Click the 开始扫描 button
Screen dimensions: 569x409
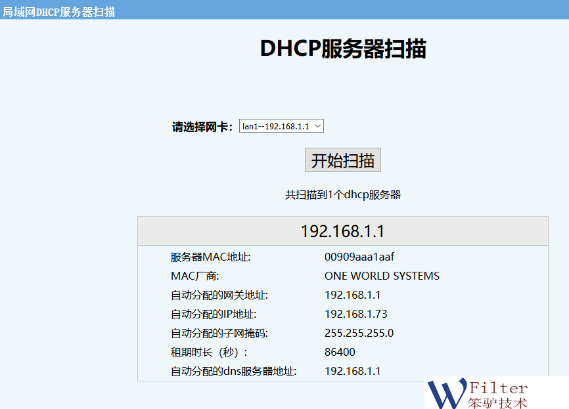342,160
